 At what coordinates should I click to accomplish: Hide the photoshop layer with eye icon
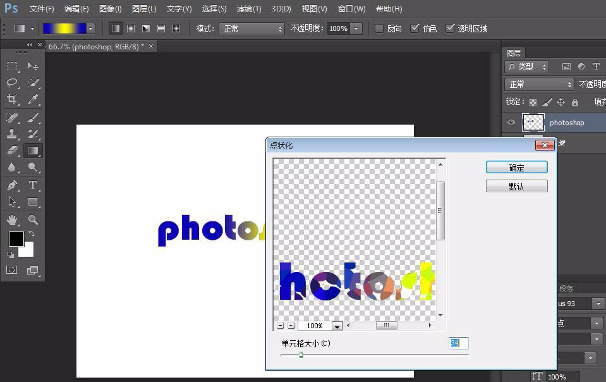[511, 122]
